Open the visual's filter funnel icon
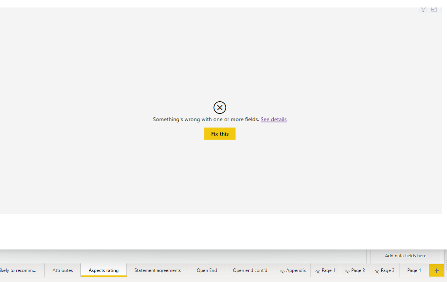Viewport: 447px width, 282px height. (423, 10)
